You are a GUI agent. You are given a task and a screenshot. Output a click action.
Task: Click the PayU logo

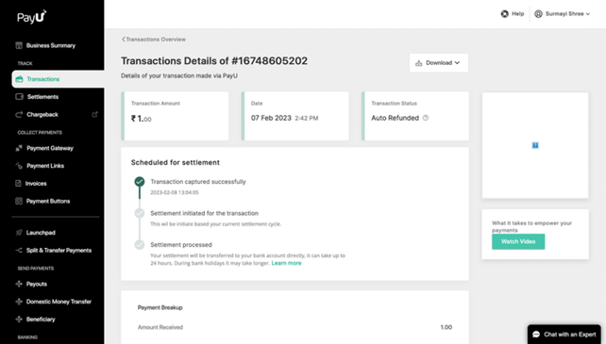click(x=32, y=17)
